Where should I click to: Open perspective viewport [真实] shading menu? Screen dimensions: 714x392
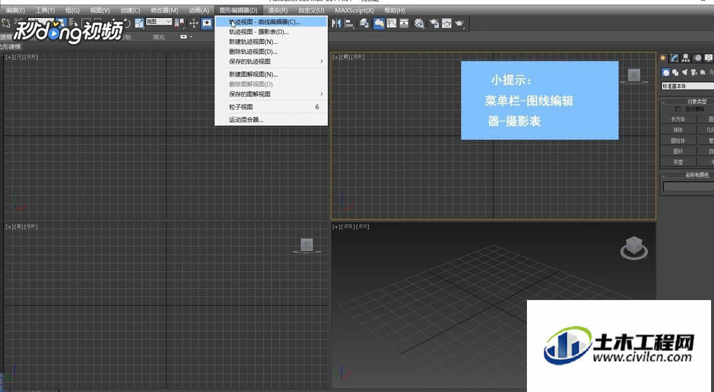pyautogui.click(x=363, y=227)
